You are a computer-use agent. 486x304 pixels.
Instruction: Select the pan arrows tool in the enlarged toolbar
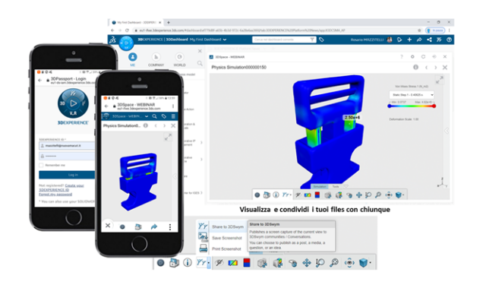pyautogui.click(x=307, y=263)
